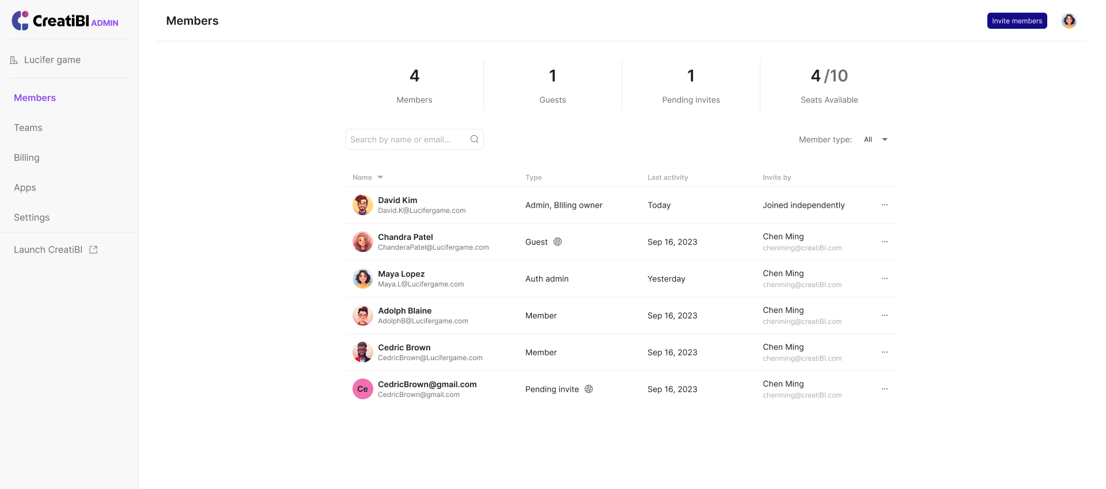Click the Launch CreatiBI link

(x=48, y=250)
